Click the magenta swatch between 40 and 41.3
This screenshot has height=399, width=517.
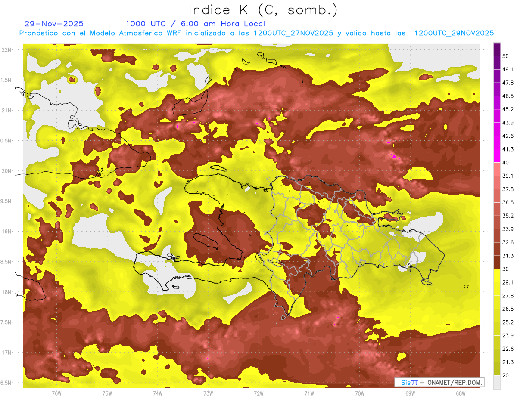pyautogui.click(x=497, y=156)
